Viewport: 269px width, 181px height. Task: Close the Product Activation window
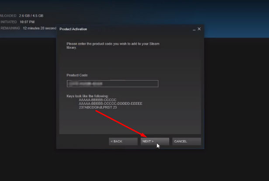point(199,29)
